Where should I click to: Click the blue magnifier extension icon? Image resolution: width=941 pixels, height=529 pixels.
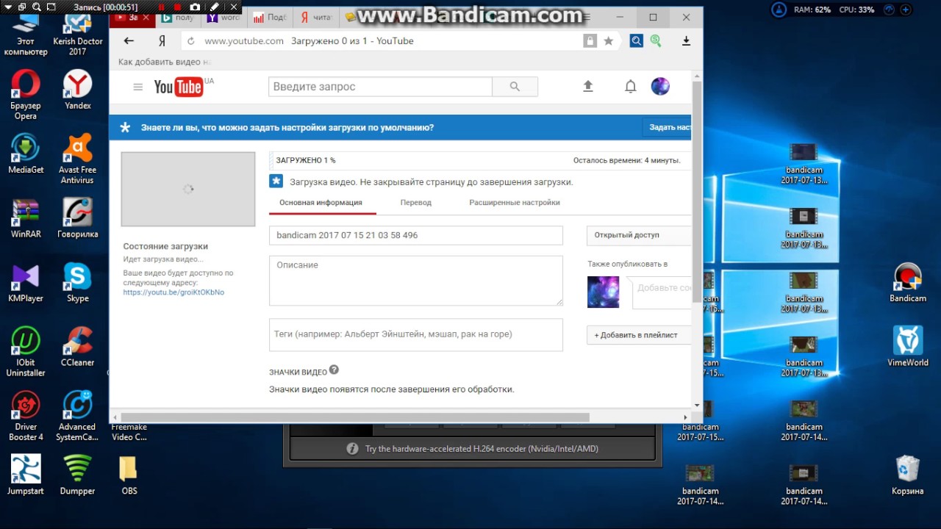coord(636,41)
